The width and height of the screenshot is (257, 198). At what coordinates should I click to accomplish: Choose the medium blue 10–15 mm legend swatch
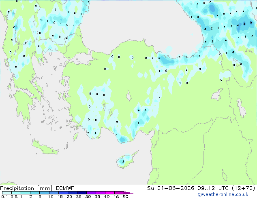[x=54, y=193]
